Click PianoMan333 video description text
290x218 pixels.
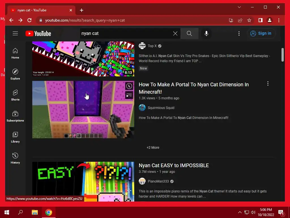pos(202,194)
